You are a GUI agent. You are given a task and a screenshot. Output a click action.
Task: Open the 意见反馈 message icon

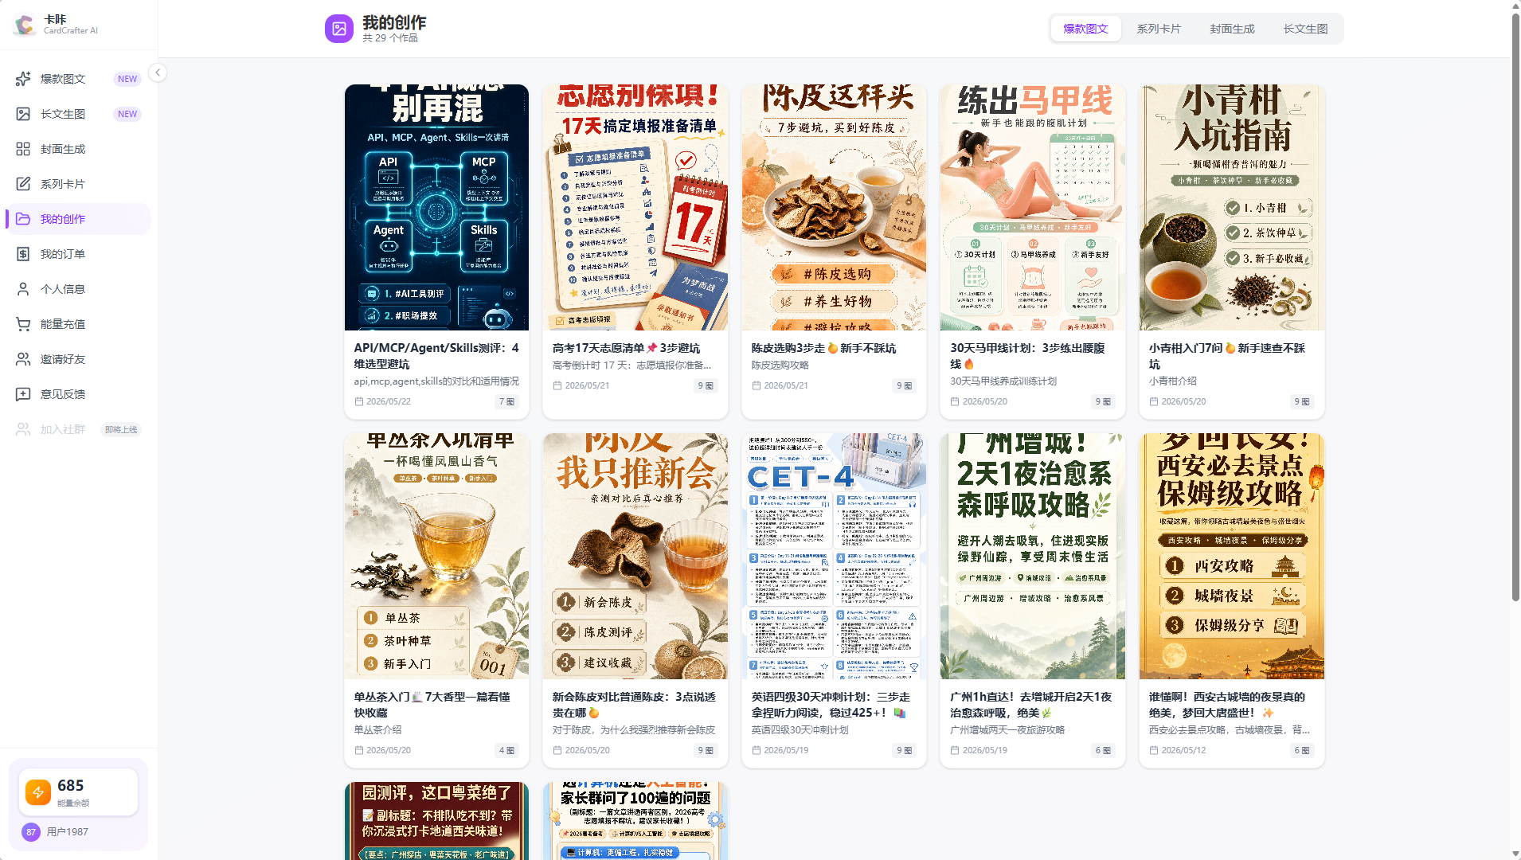23,394
